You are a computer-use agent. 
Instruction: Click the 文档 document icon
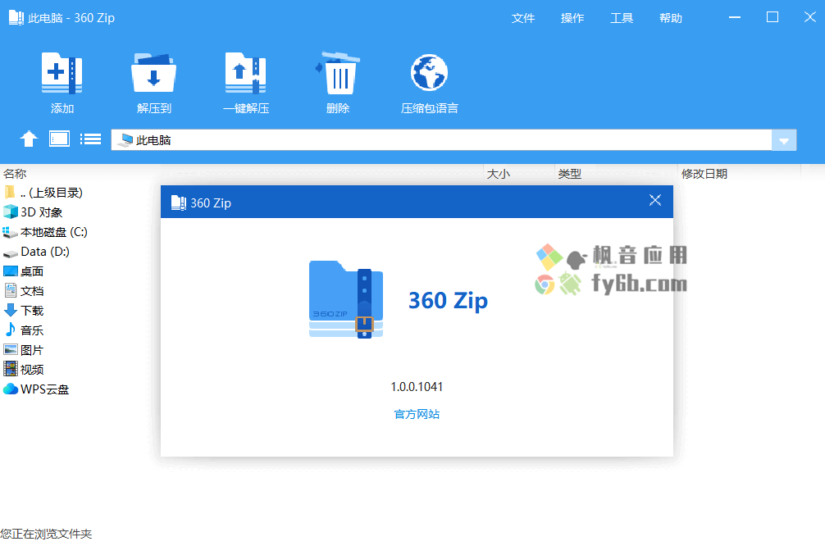pos(11,290)
